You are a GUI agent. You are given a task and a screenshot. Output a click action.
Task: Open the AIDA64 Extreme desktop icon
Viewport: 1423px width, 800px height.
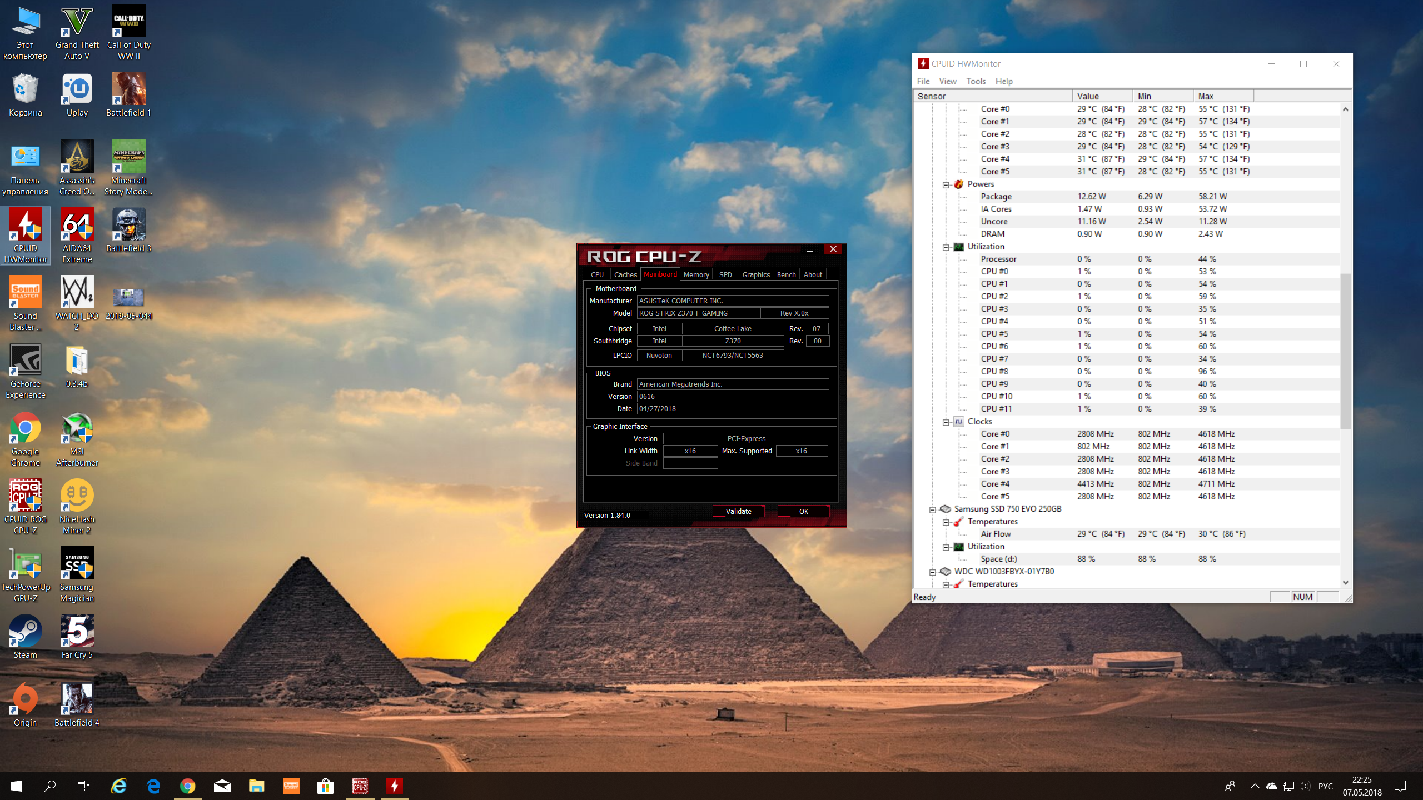click(x=77, y=225)
